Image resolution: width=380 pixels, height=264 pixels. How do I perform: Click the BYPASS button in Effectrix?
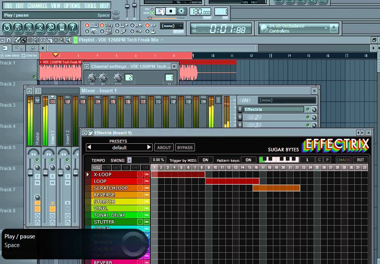[185, 147]
